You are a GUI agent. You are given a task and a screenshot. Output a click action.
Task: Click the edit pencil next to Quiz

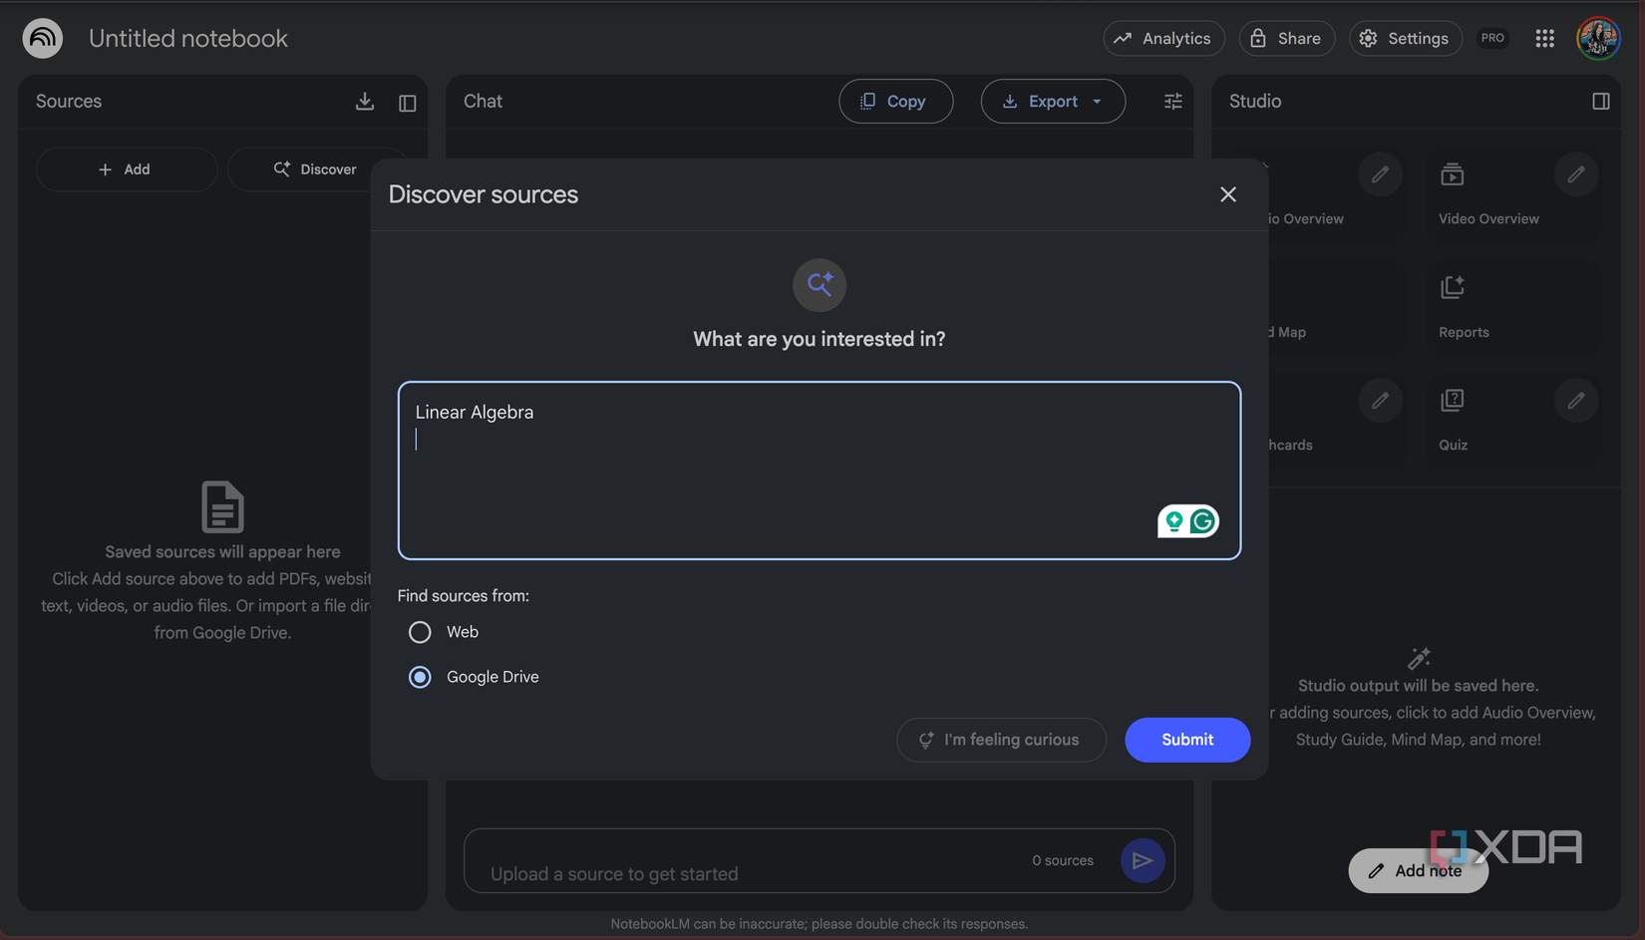coord(1575,400)
